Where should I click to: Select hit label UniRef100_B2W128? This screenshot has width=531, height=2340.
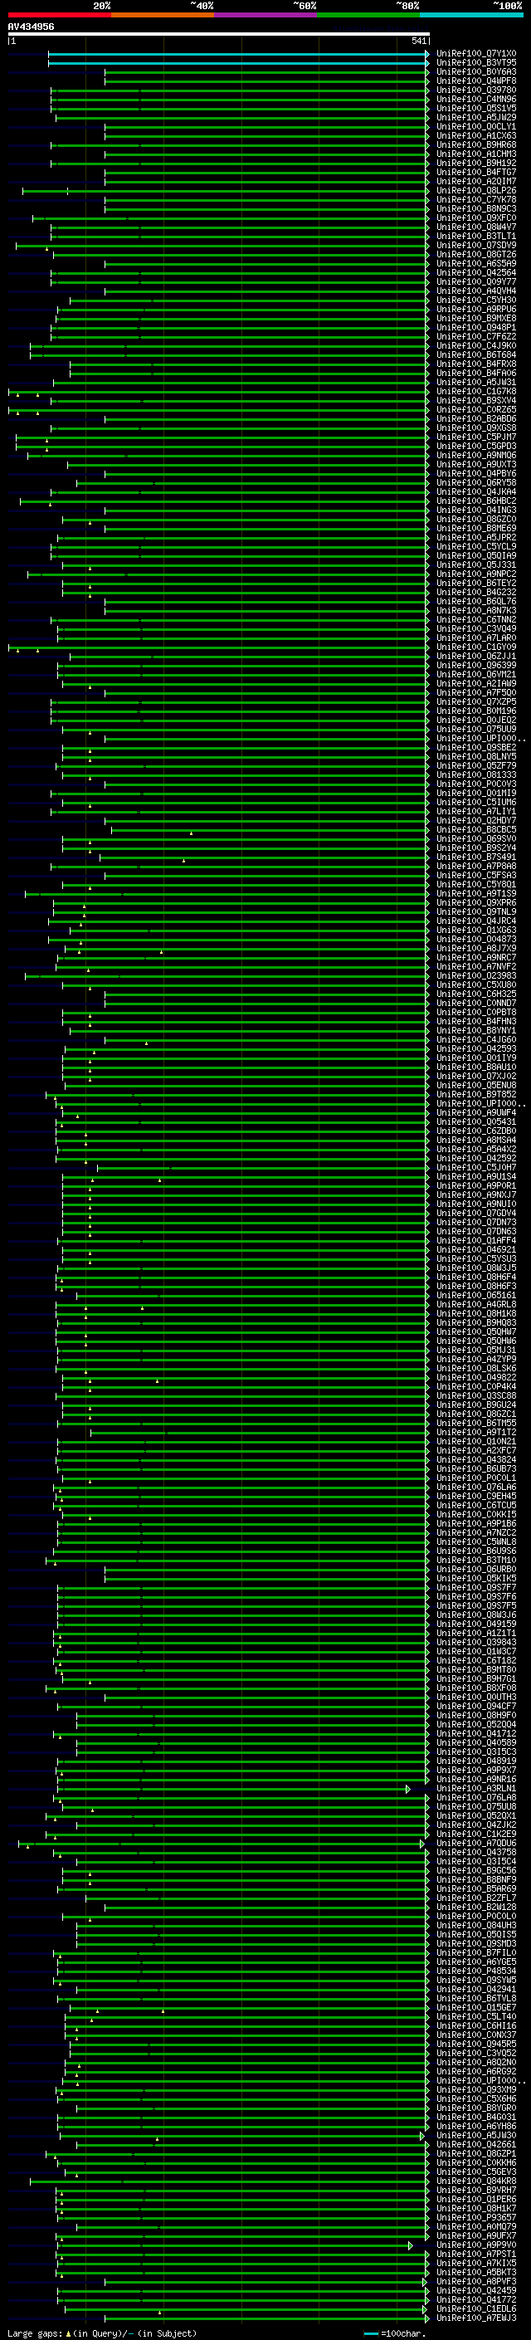(476, 1907)
